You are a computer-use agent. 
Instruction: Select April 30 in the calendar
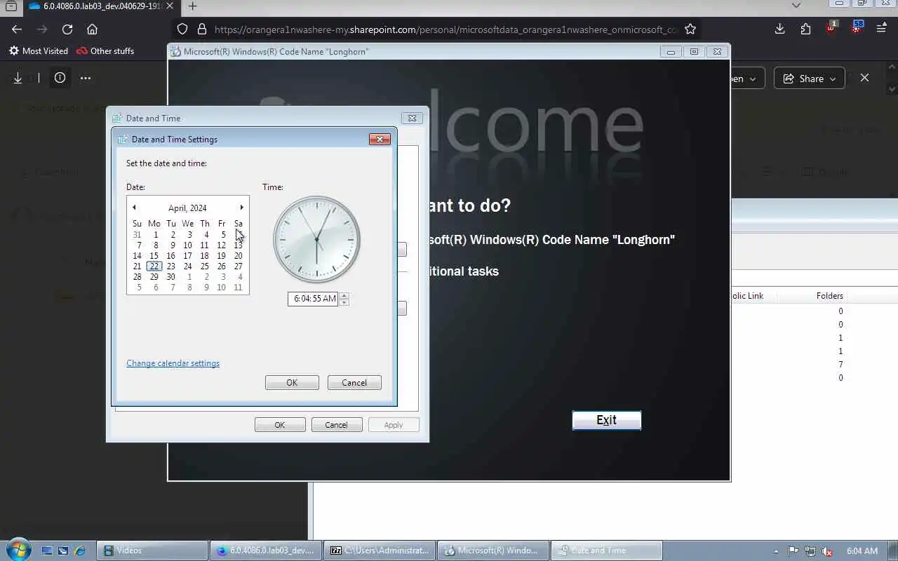click(x=170, y=277)
